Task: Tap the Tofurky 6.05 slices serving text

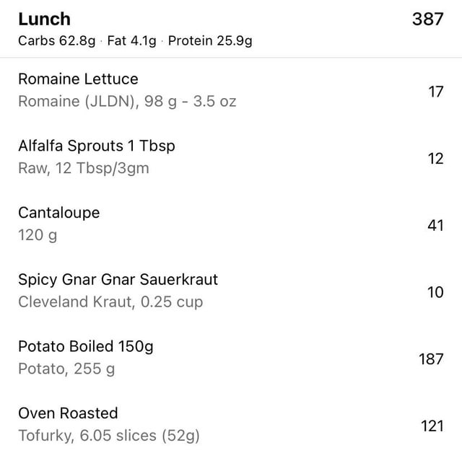Action: pyautogui.click(x=108, y=436)
